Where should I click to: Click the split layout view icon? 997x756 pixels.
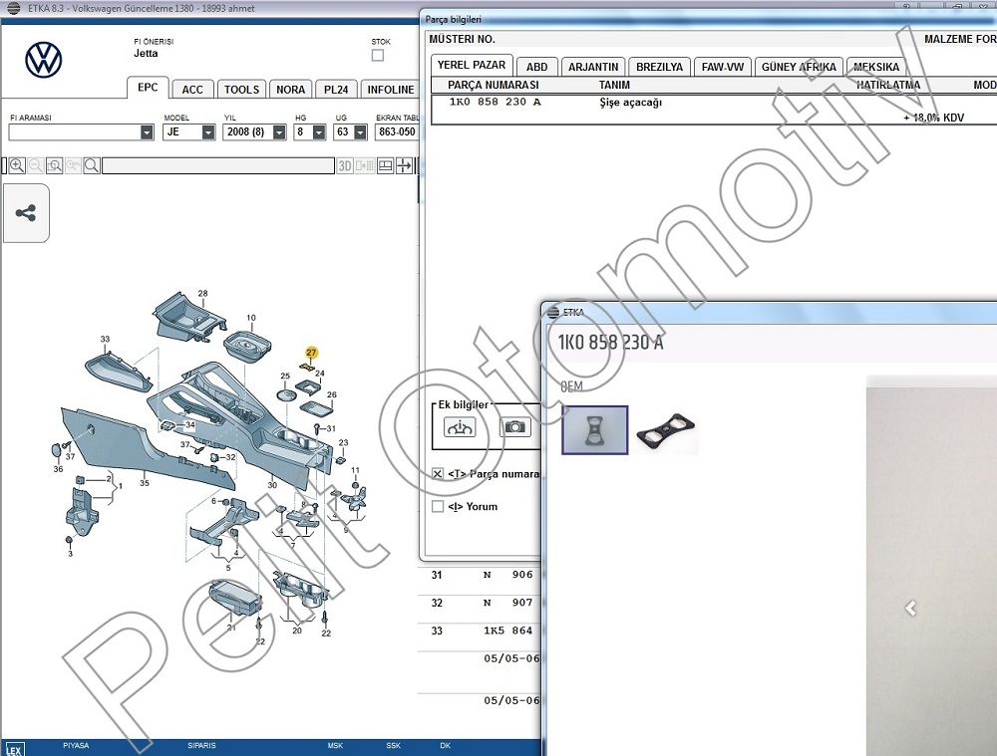[x=386, y=165]
